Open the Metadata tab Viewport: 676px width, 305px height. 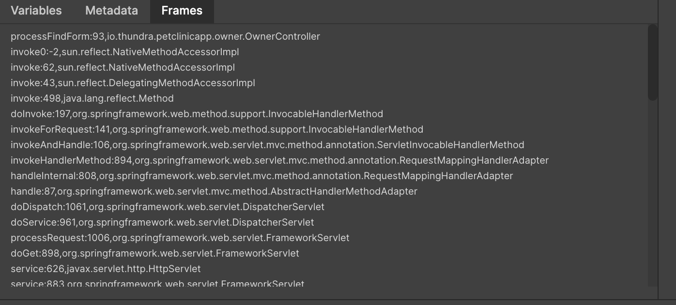tap(111, 11)
